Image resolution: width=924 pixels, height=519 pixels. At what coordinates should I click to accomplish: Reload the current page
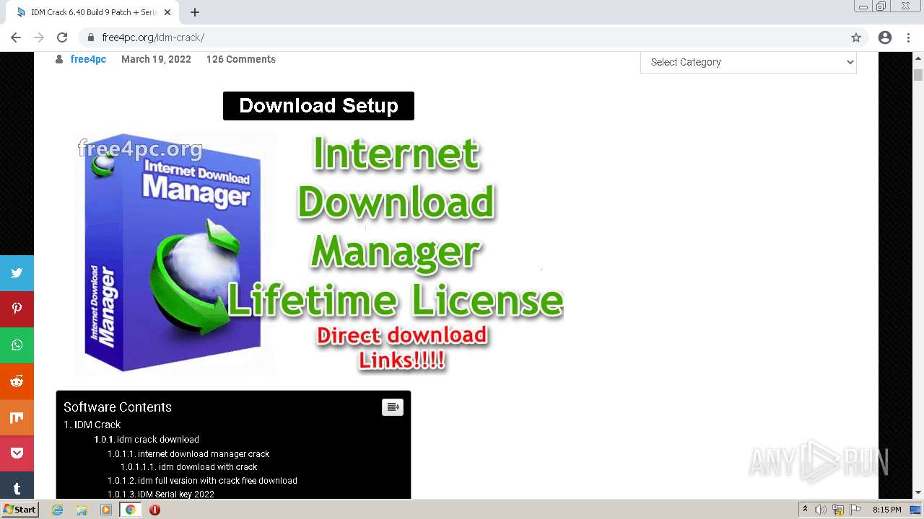(62, 37)
